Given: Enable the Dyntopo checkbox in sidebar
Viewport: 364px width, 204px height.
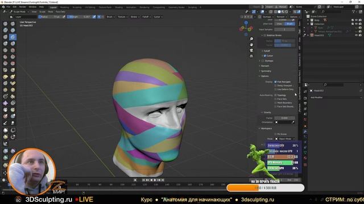Looking at the screenshot, I should 263,61.
